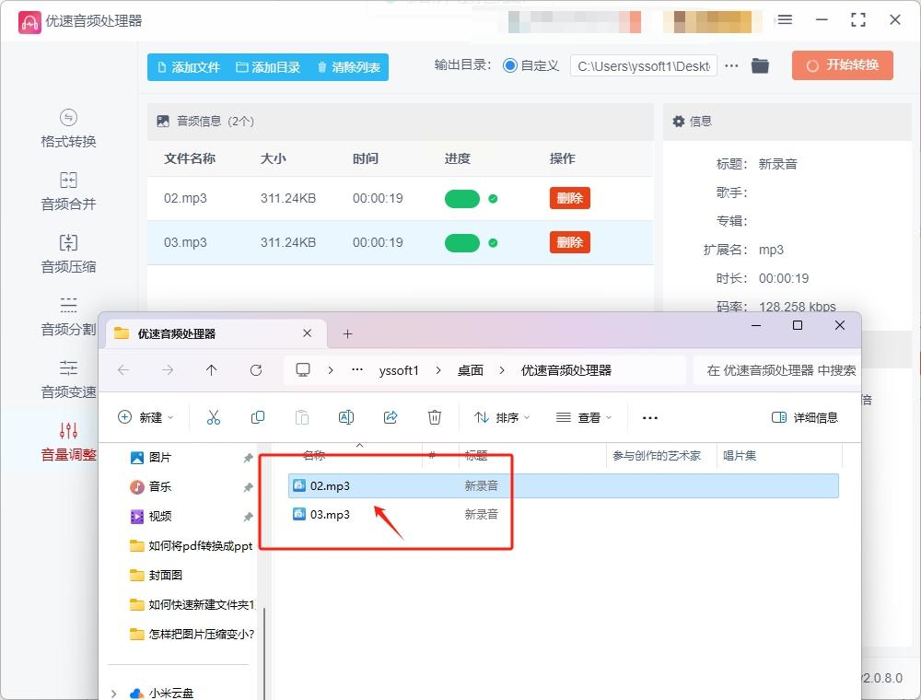Screen dimensions: 921x700
Task: Open the 音频压缩 audio compress module
Action: [68, 254]
